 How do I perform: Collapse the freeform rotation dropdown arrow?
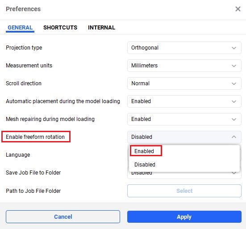tap(234, 137)
